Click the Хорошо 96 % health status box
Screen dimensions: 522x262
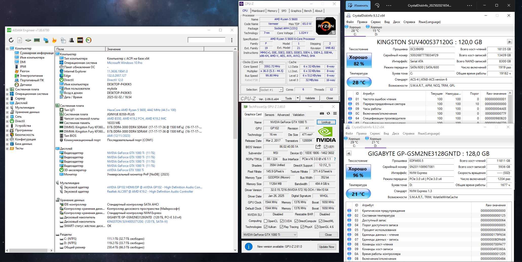(x=358, y=172)
